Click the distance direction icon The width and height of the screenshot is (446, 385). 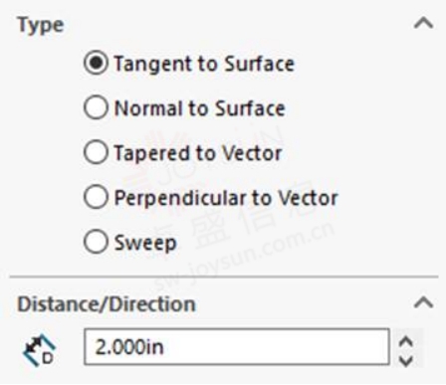click(x=39, y=351)
